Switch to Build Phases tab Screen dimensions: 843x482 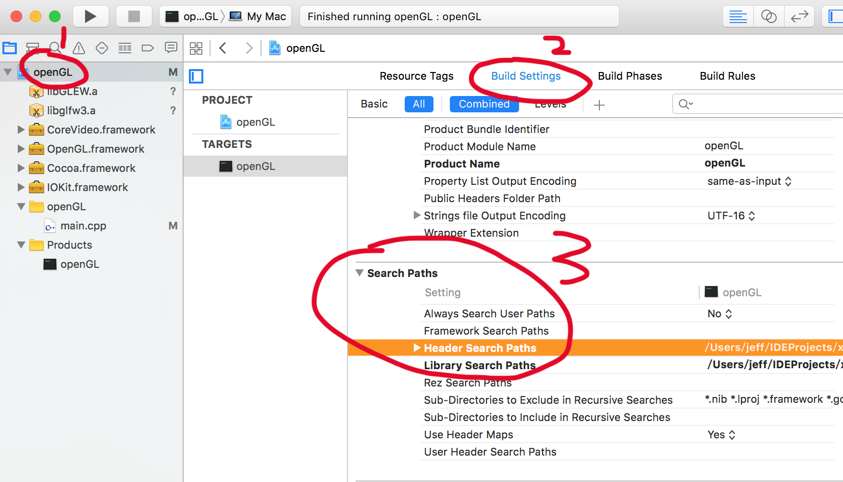tap(630, 76)
